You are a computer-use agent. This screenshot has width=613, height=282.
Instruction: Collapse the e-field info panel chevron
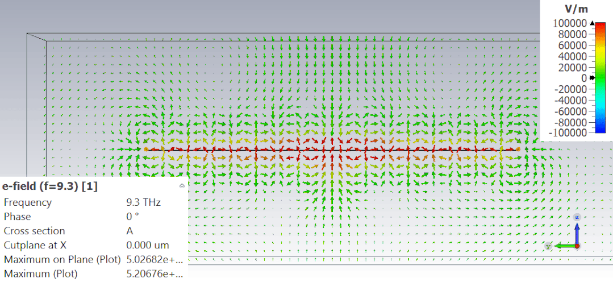[x=182, y=186]
